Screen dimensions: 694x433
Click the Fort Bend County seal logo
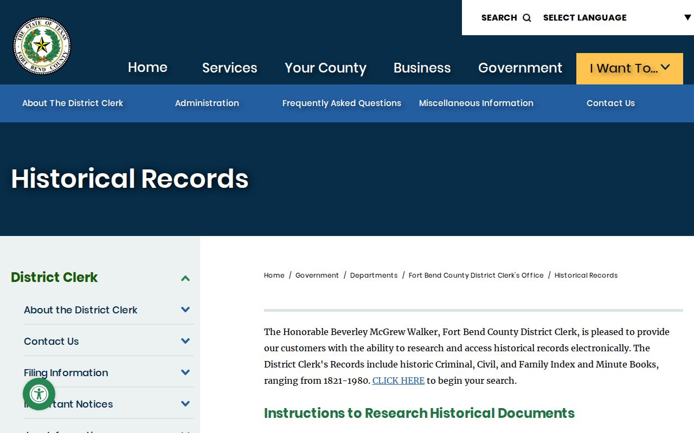pos(42,45)
